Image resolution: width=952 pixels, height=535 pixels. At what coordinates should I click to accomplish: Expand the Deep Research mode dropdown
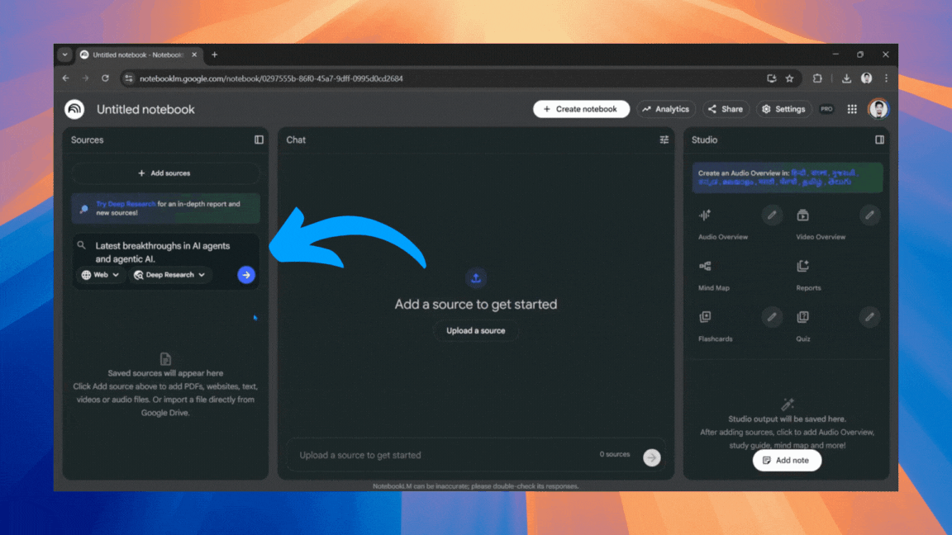(x=170, y=275)
